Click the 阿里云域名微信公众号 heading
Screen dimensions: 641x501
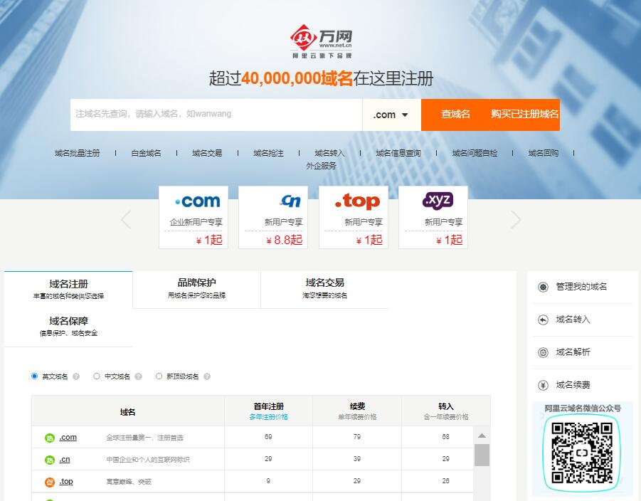(583, 408)
